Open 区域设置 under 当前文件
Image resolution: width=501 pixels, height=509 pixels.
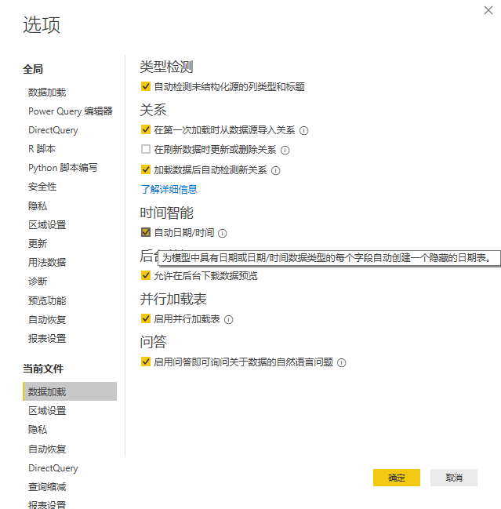(47, 411)
